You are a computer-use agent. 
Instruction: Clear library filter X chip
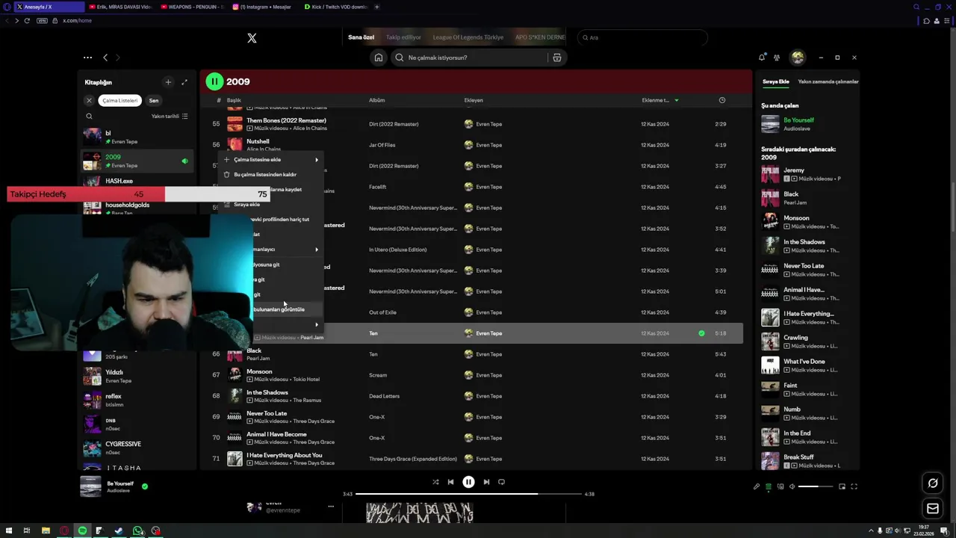[89, 100]
